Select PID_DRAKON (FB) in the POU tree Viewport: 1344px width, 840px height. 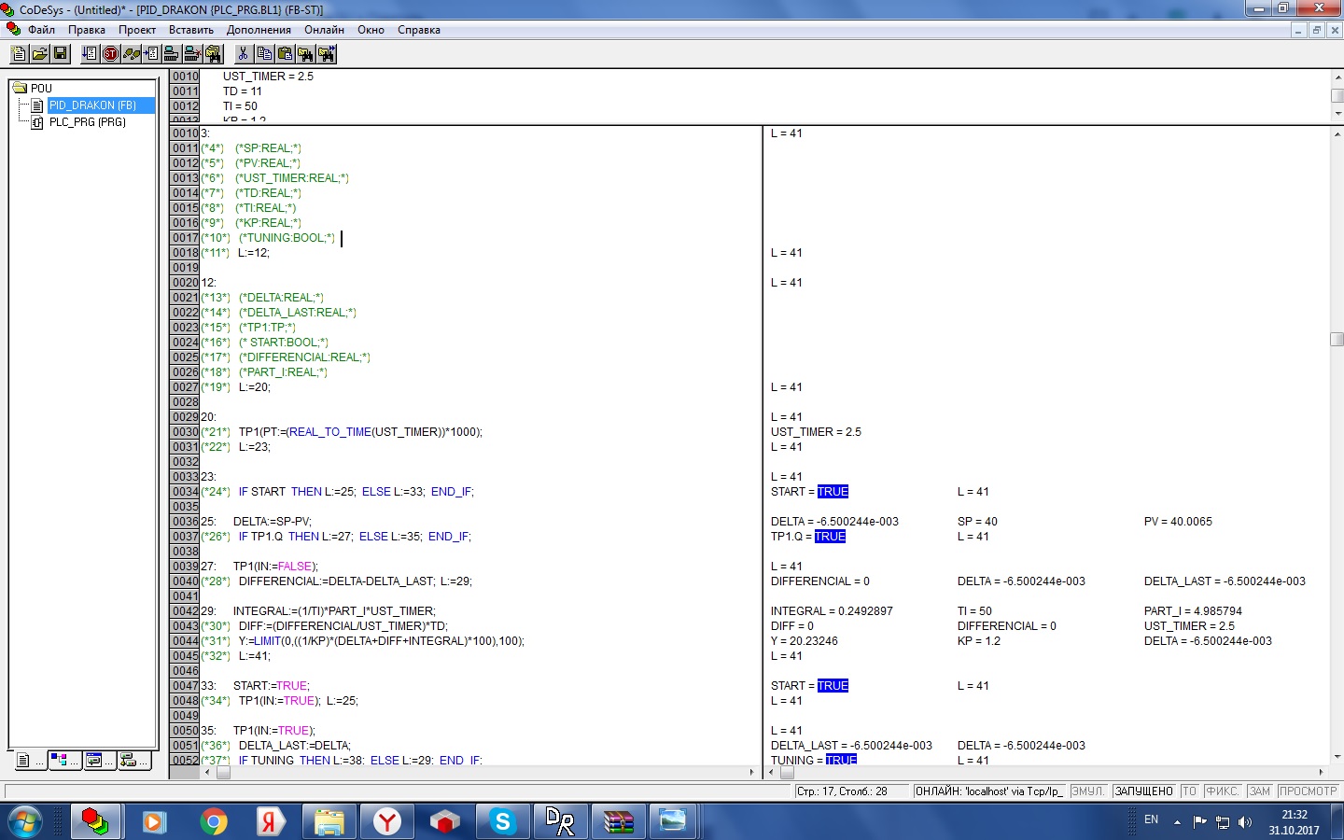[92, 105]
